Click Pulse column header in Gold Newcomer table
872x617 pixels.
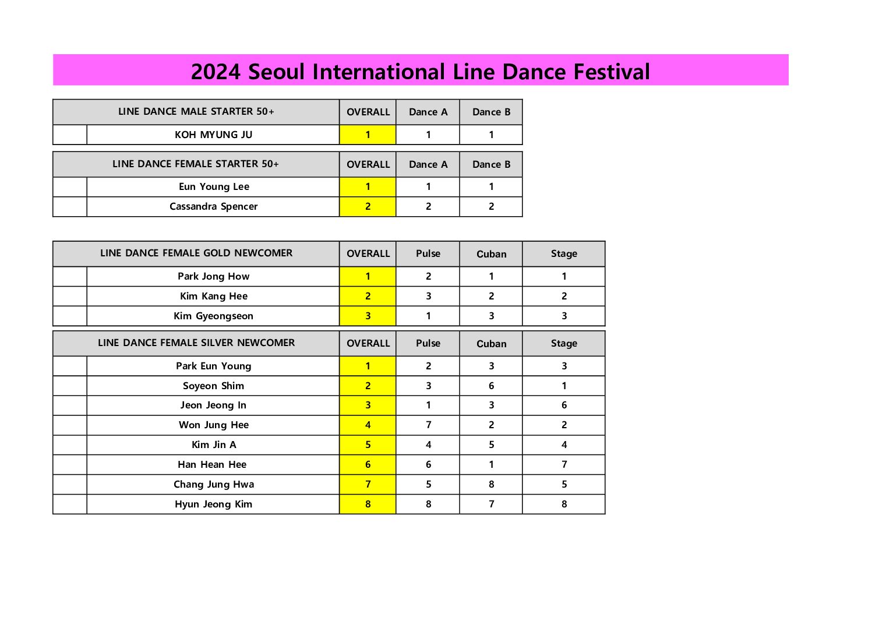coord(428,254)
